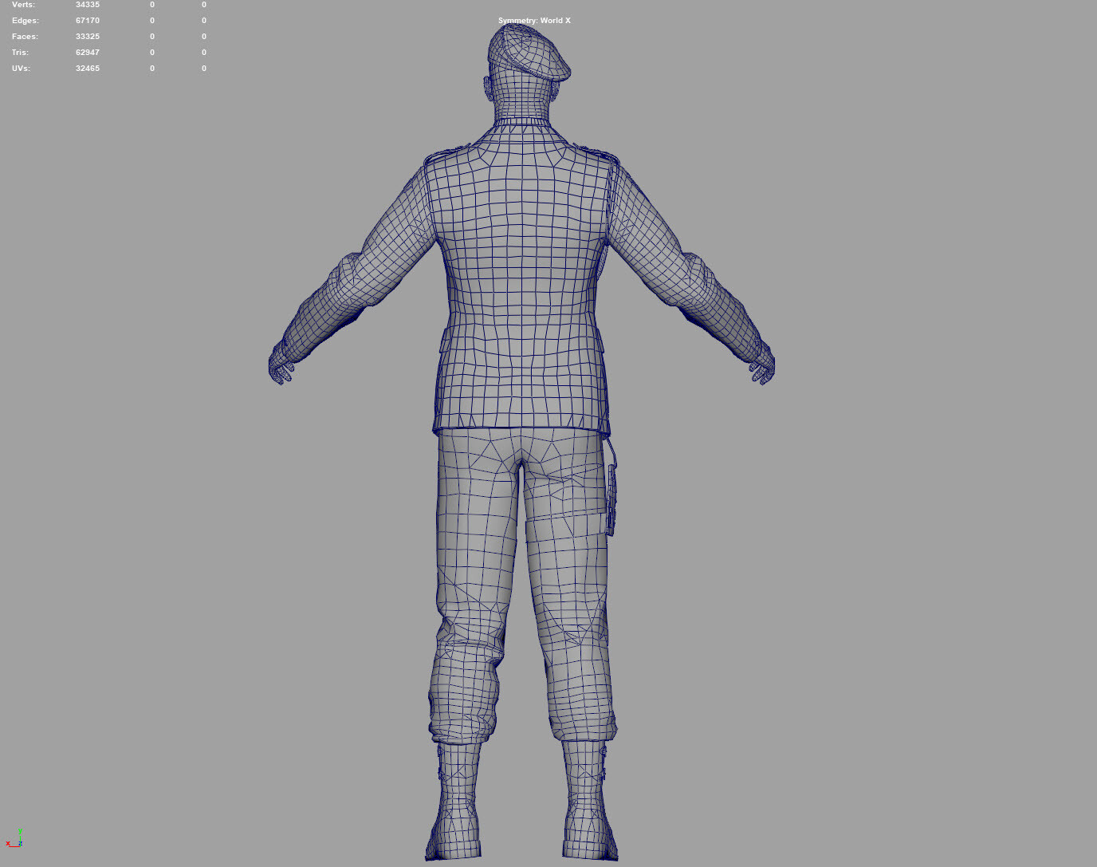Click the Edges count readout
Screen dimensions: 1097x867
point(88,20)
